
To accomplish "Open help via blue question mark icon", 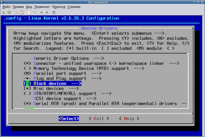I will (x=54, y=12).
